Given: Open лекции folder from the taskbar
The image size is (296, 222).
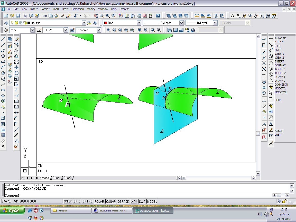Looking at the screenshot, I should click(71, 210).
